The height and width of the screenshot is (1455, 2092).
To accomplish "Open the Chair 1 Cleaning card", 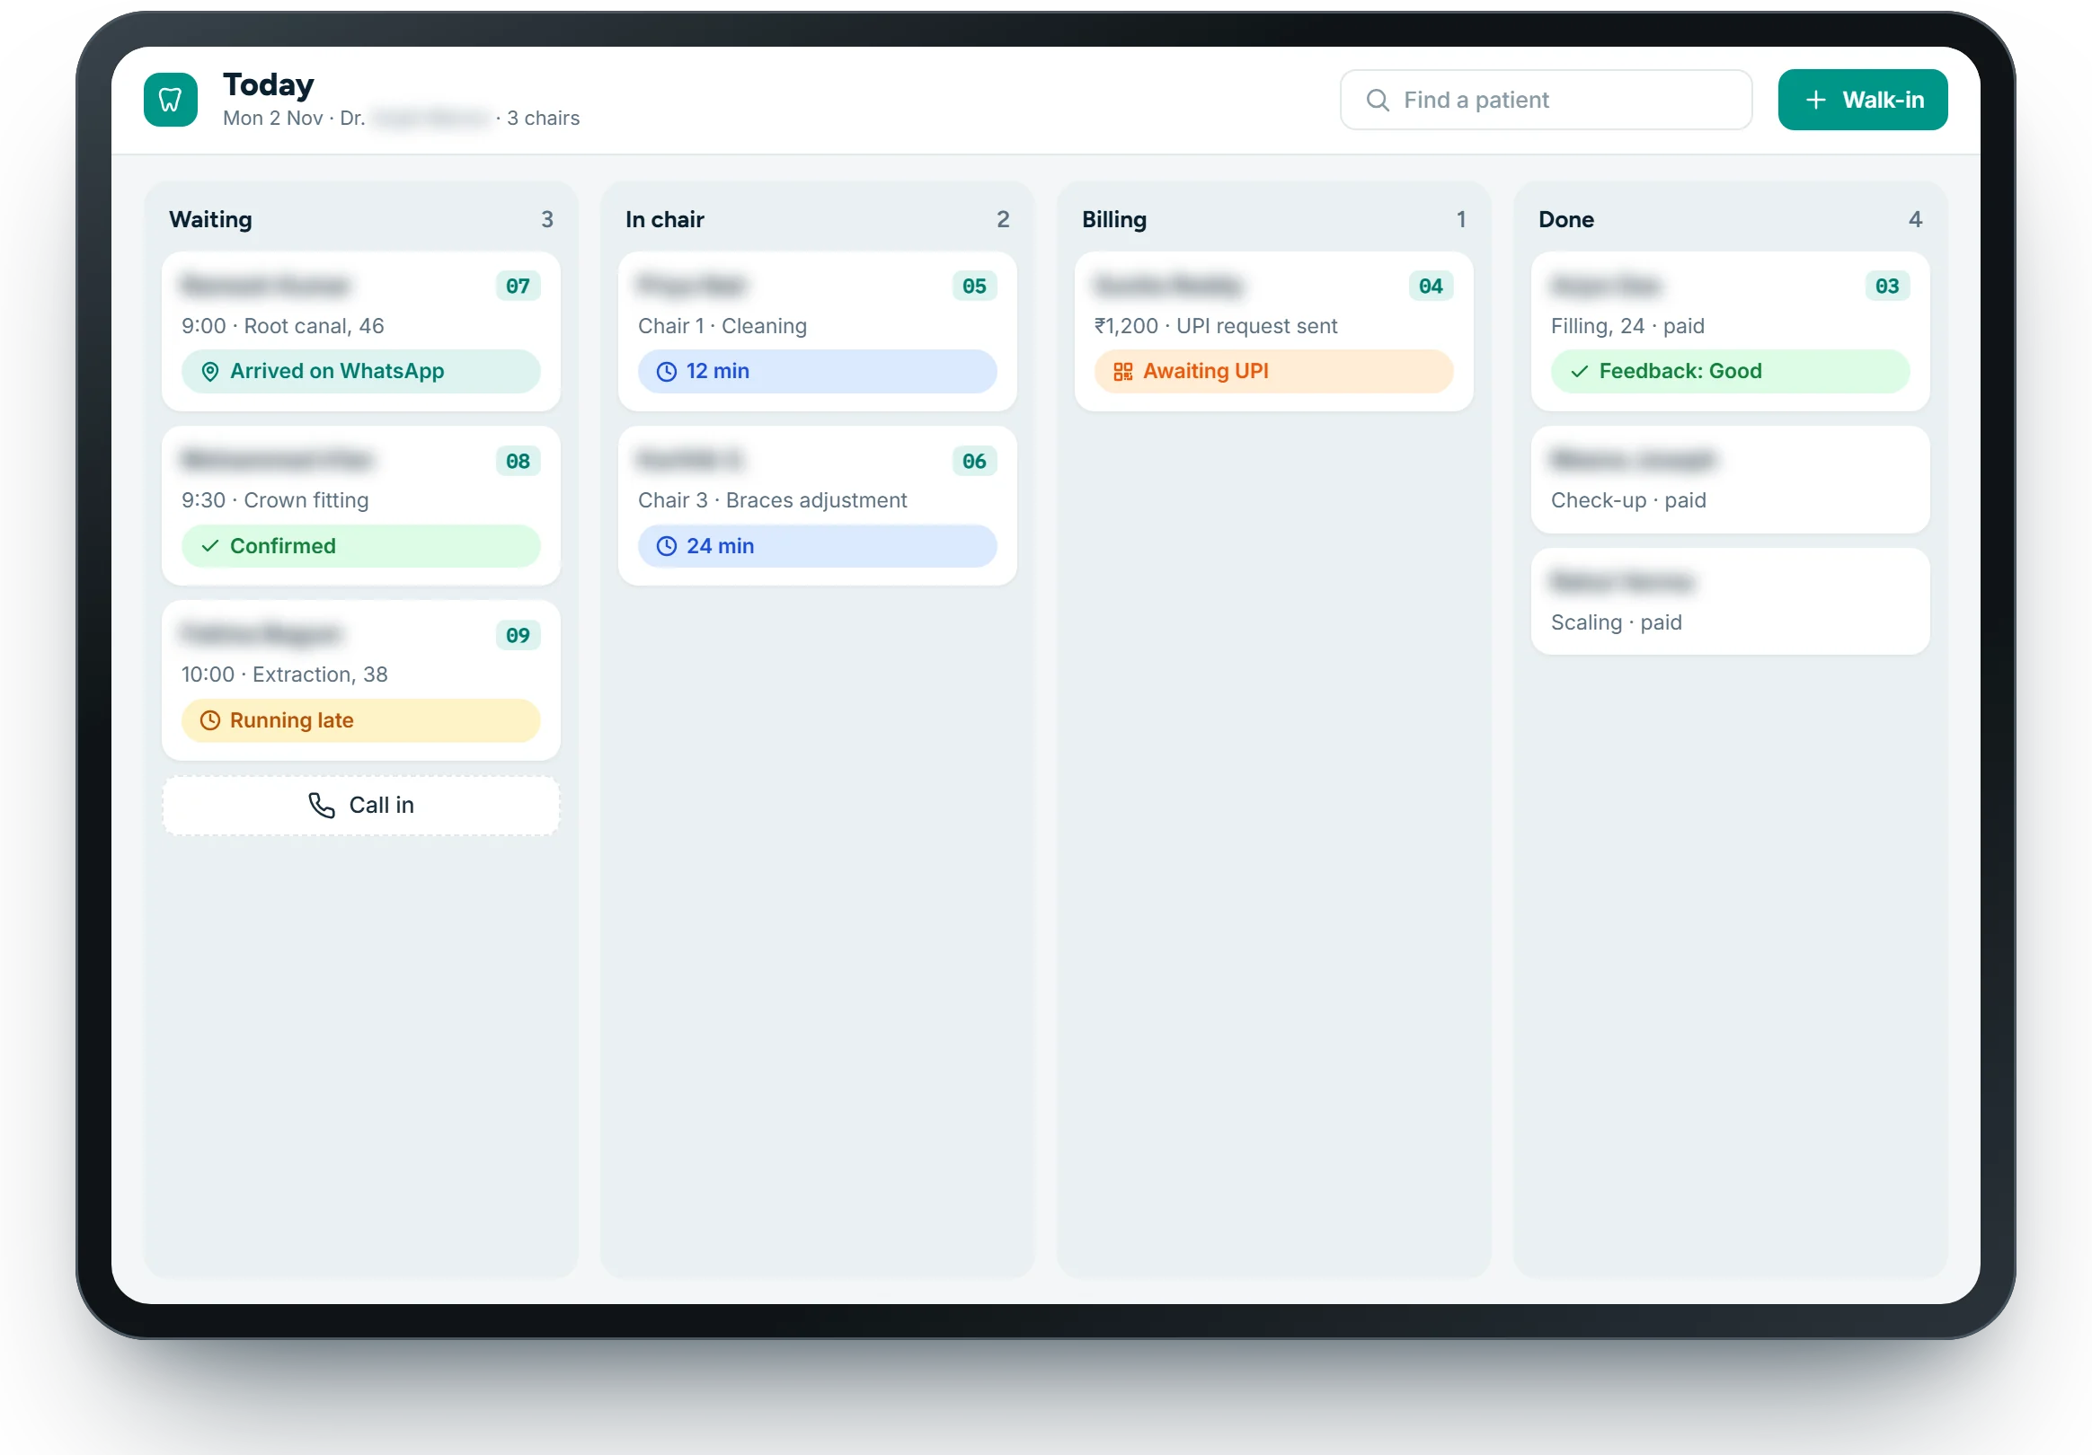I will pyautogui.click(x=818, y=331).
